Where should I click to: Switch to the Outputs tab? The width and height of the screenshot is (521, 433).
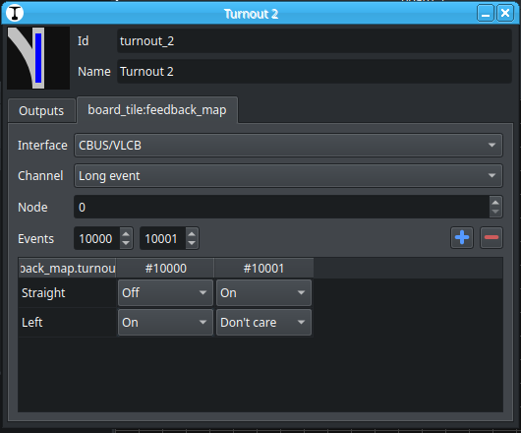pos(41,111)
